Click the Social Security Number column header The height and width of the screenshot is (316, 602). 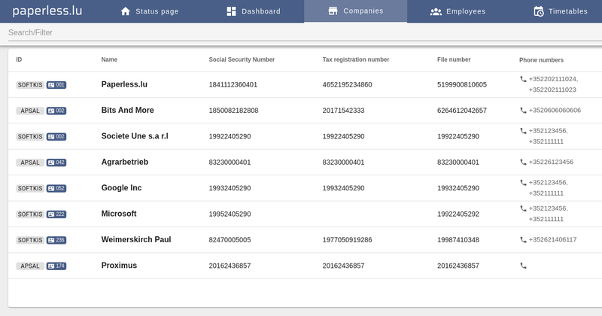coord(242,59)
